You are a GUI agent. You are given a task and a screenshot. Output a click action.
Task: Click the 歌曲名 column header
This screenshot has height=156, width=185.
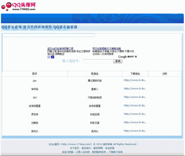pyautogui.click(x=95, y=74)
